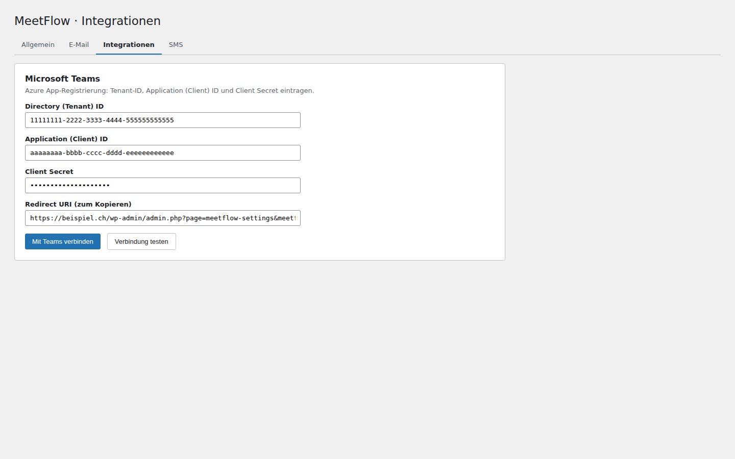Click the Microsoft Teams section heading
This screenshot has width=735, height=459.
pos(62,79)
